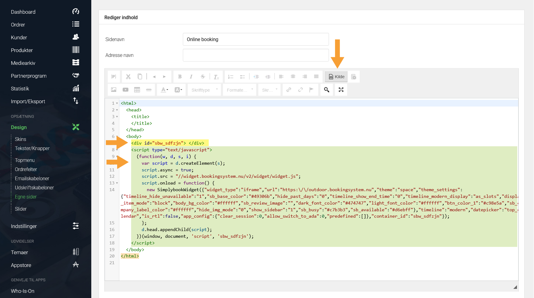Click the cut scissors icon
The width and height of the screenshot is (534, 298).
pyautogui.click(x=128, y=77)
